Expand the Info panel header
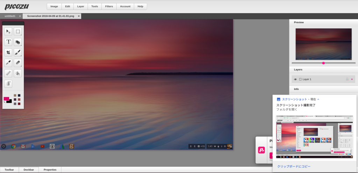This screenshot has width=358, height=173. point(323,89)
